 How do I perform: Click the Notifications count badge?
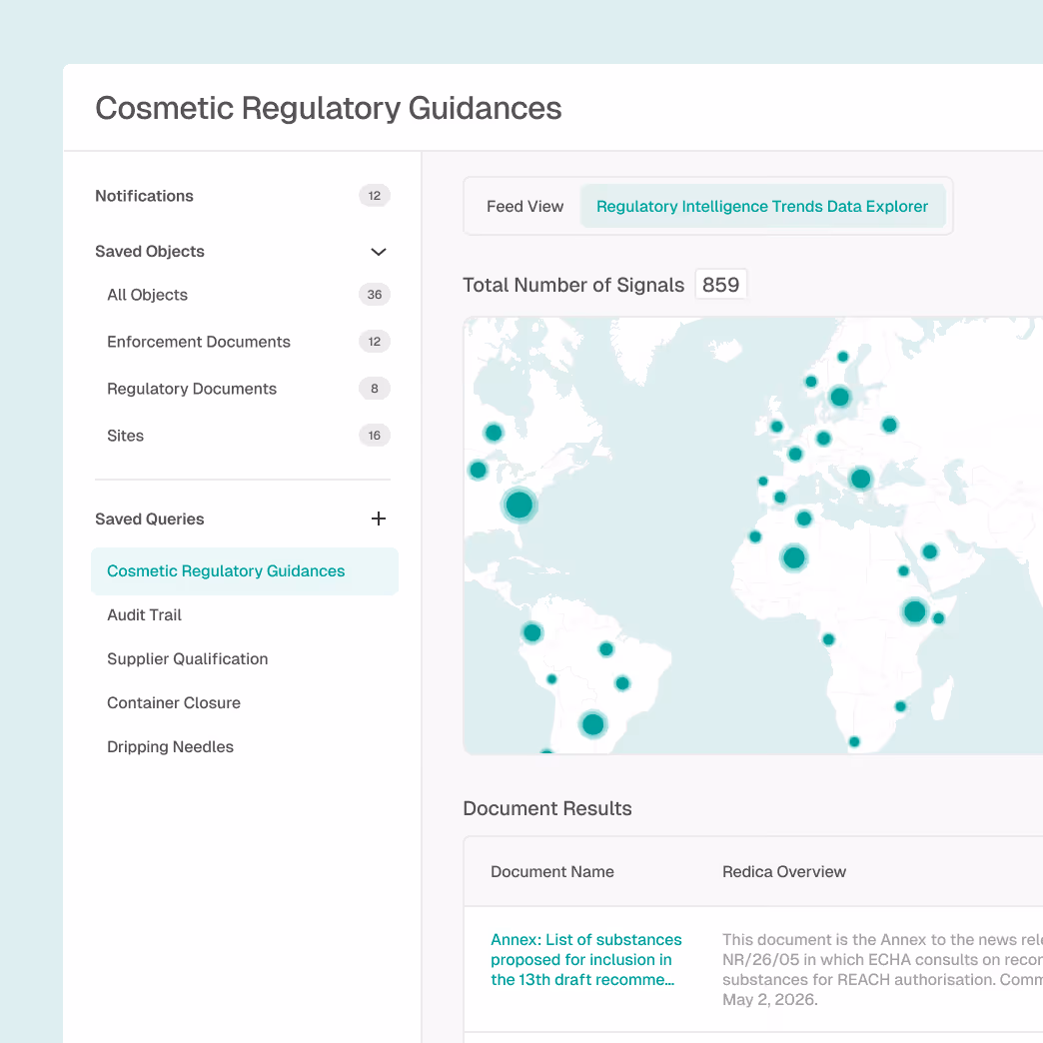tap(375, 196)
